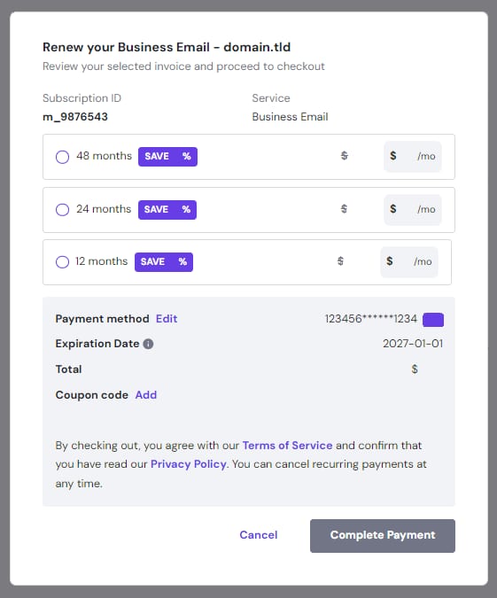This screenshot has height=598, width=497.
Task: Cancel the renewal dialog
Action: [259, 535]
